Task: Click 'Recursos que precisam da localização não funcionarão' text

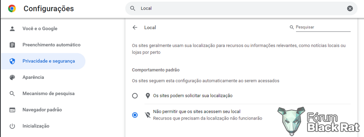Action: pos(207,118)
